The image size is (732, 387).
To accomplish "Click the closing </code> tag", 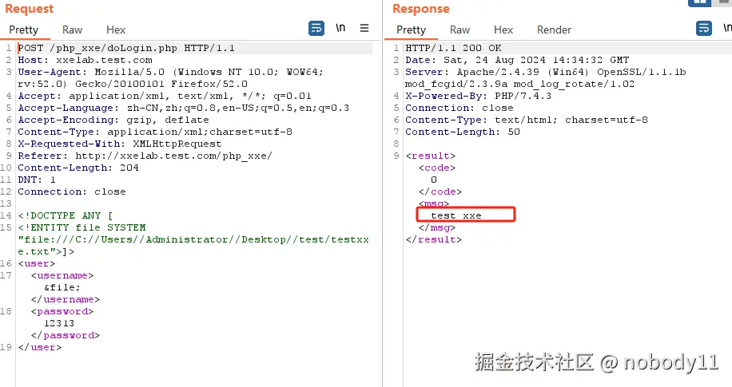I will point(440,192).
